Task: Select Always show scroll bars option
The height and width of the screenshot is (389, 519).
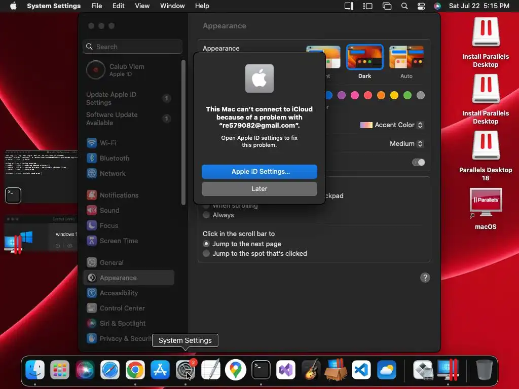Action: pyautogui.click(x=206, y=215)
